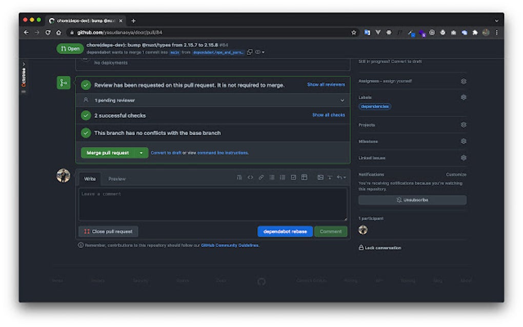The image size is (523, 327).
Task: Navigate back in the browser
Action: [26, 32]
